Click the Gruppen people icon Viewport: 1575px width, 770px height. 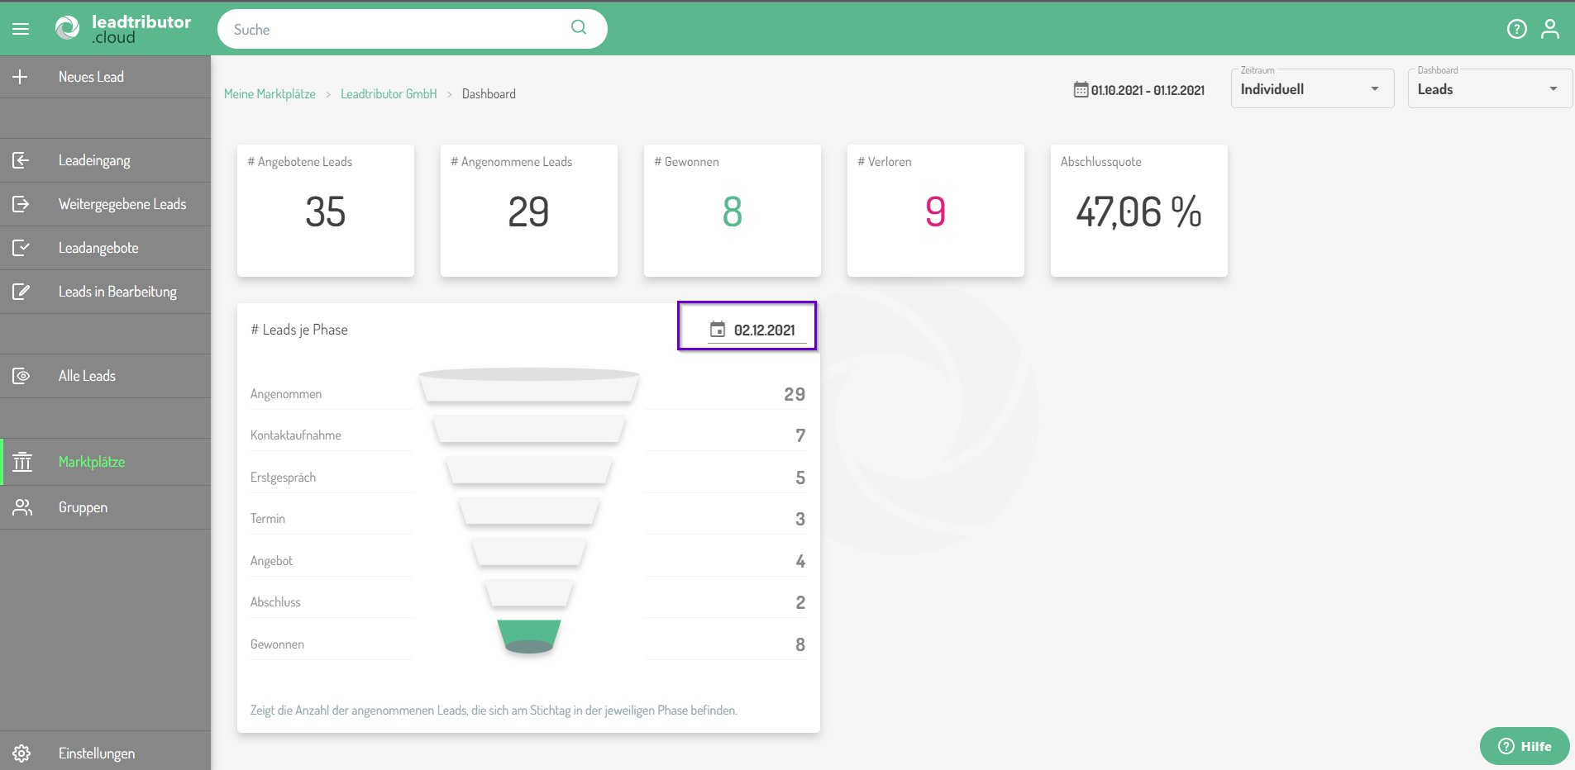click(x=22, y=507)
